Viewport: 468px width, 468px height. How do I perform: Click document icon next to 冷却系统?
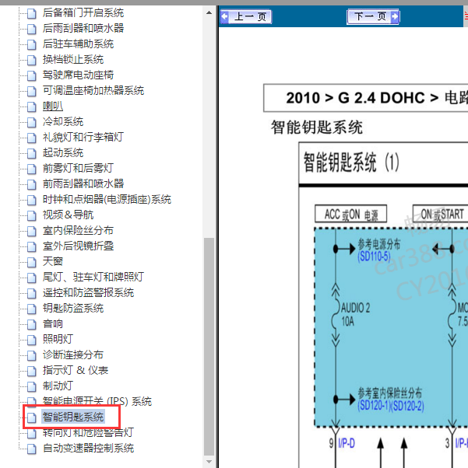pyautogui.click(x=32, y=122)
